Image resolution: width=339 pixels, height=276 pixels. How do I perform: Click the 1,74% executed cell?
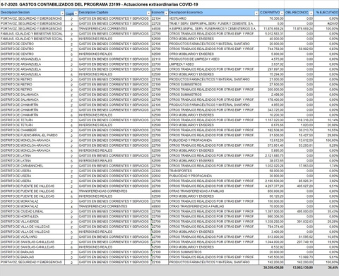coord(326,166)
